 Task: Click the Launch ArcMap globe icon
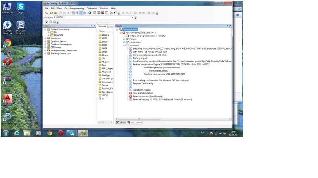tap(90, 13)
